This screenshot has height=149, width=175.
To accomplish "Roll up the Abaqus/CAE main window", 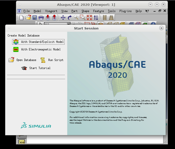I will point(150,5).
